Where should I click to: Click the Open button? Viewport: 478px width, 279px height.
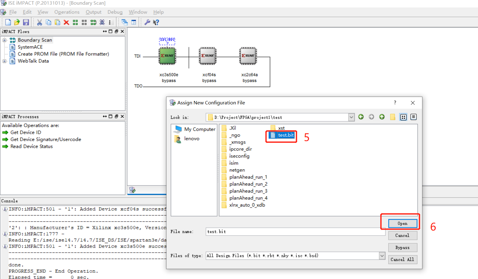point(403,223)
